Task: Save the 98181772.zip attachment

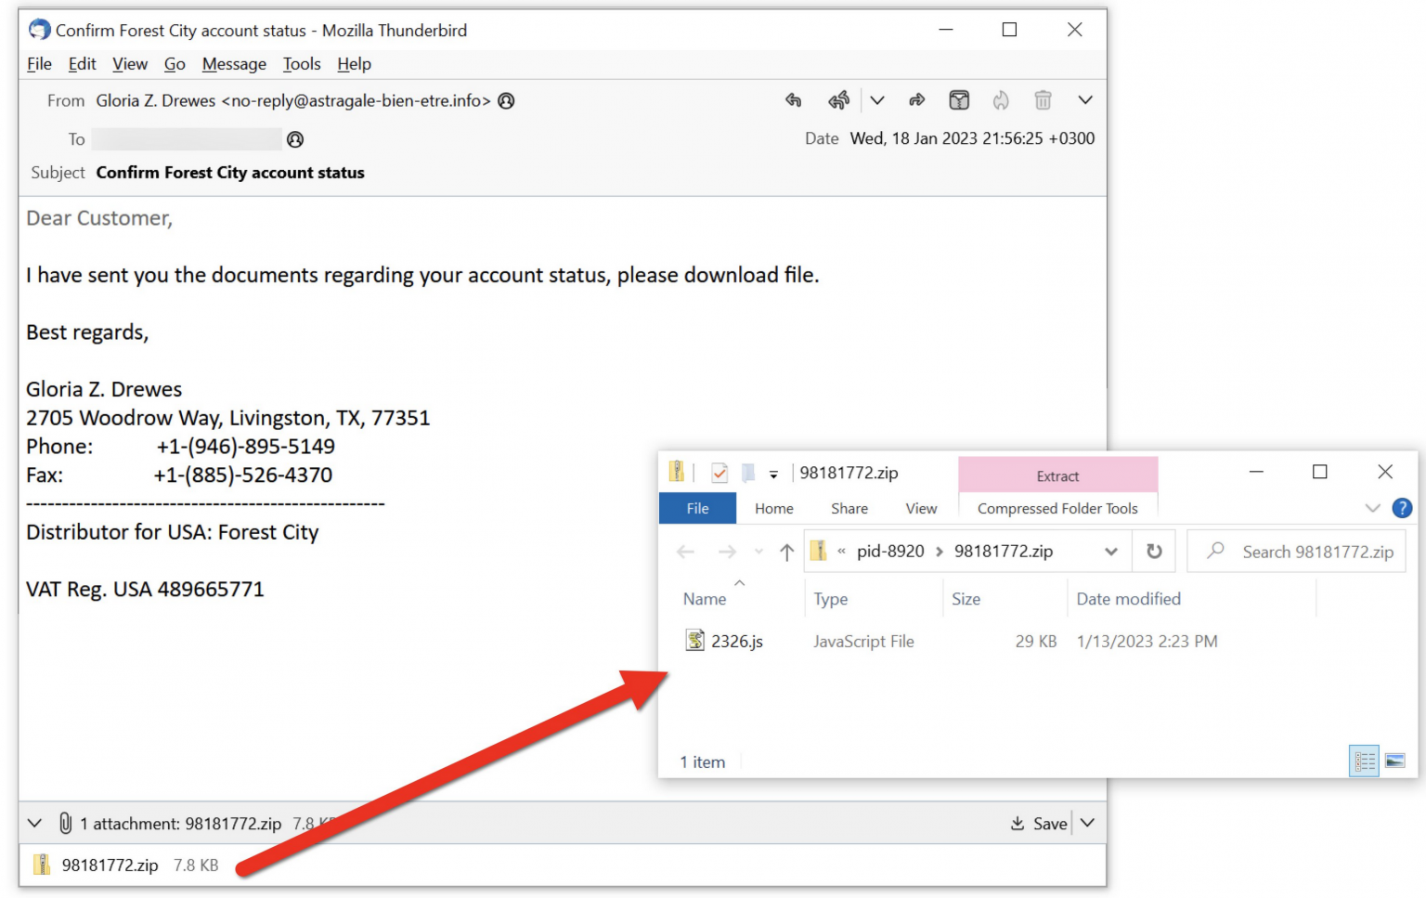Action: pyautogui.click(x=1039, y=823)
